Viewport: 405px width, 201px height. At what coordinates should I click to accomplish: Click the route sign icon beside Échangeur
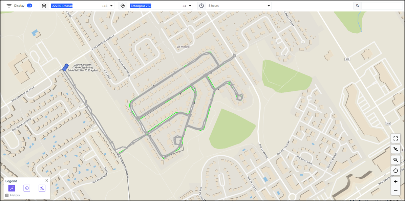coord(123,6)
